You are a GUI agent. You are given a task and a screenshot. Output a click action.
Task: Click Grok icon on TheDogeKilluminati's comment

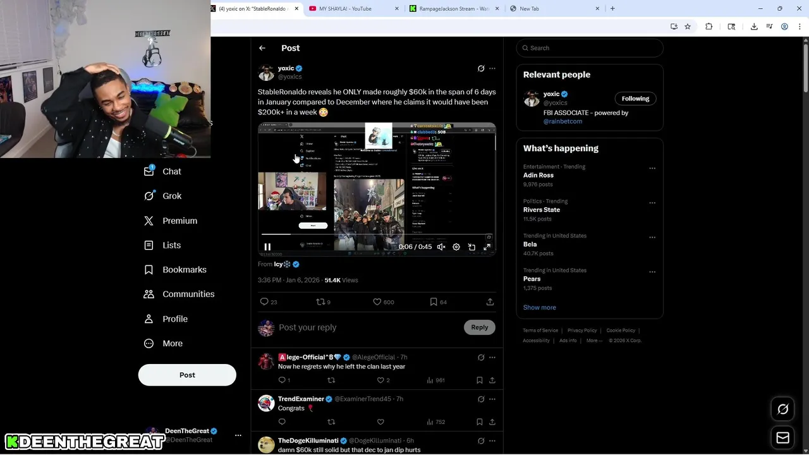click(481, 441)
